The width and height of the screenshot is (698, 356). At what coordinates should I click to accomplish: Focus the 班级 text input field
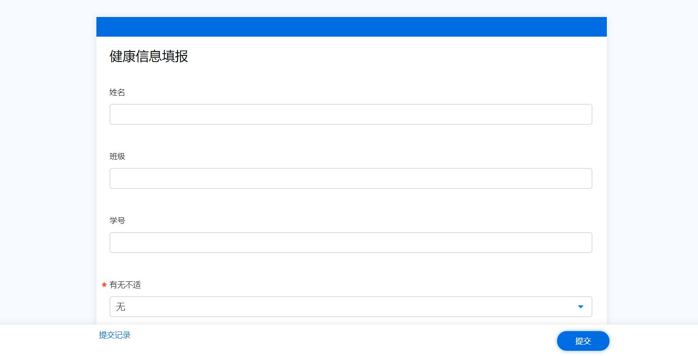pos(350,178)
